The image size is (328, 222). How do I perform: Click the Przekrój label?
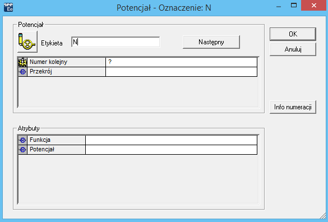point(41,72)
